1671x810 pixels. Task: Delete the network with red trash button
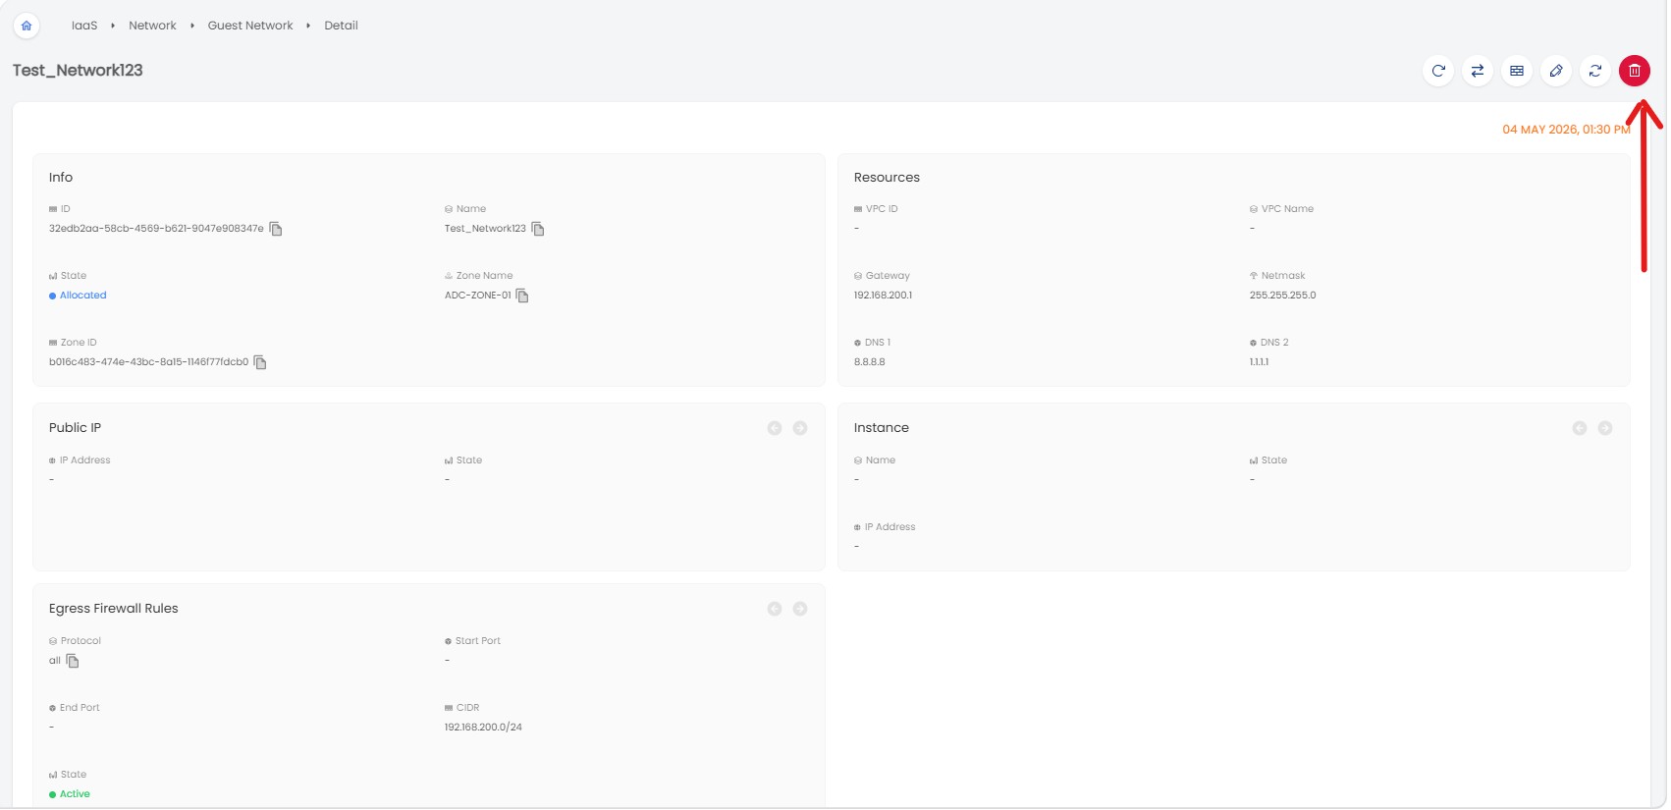(x=1635, y=71)
